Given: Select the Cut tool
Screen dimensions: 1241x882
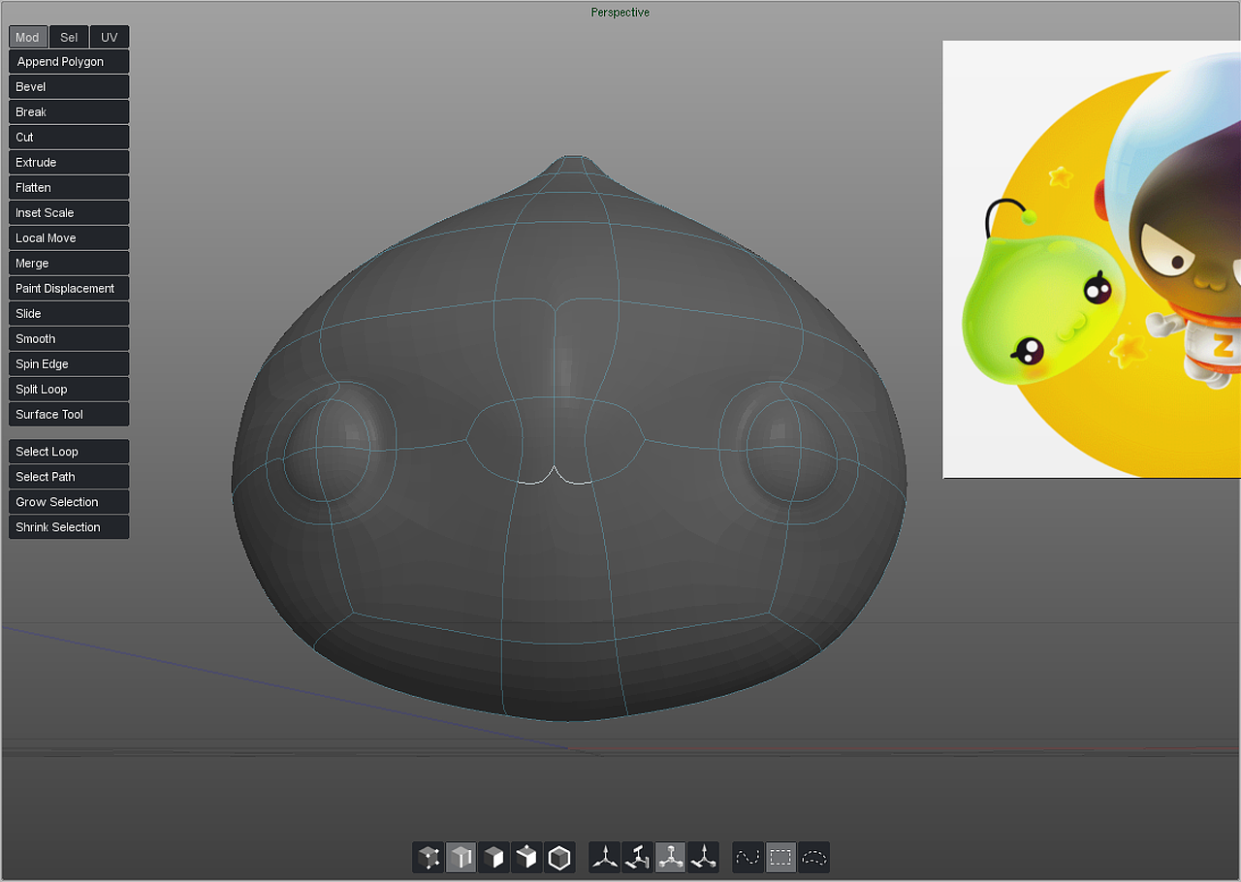Looking at the screenshot, I should click(69, 138).
